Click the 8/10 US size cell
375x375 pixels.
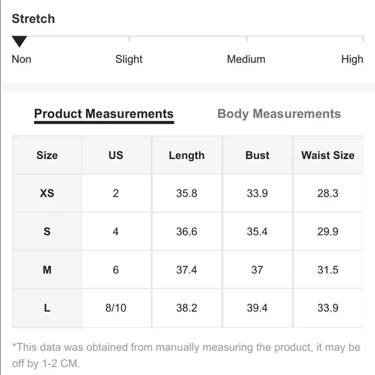(116, 308)
